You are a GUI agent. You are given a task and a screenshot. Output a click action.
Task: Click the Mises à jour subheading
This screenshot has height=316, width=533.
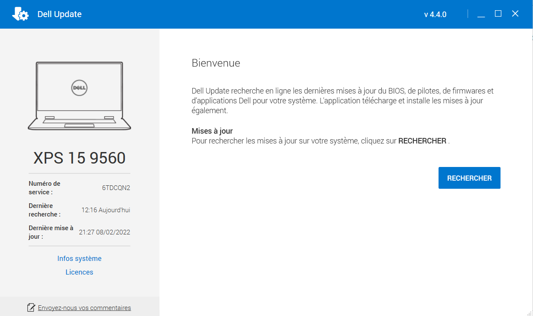click(212, 131)
